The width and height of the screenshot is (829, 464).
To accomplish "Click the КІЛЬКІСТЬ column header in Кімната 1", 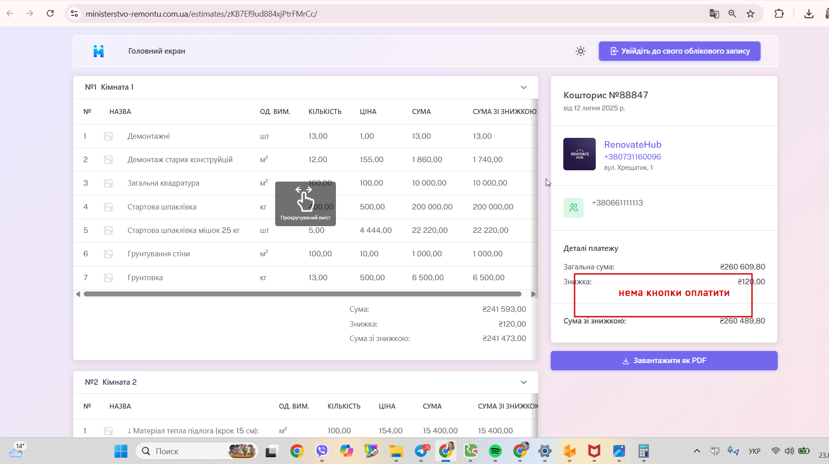I will (325, 112).
